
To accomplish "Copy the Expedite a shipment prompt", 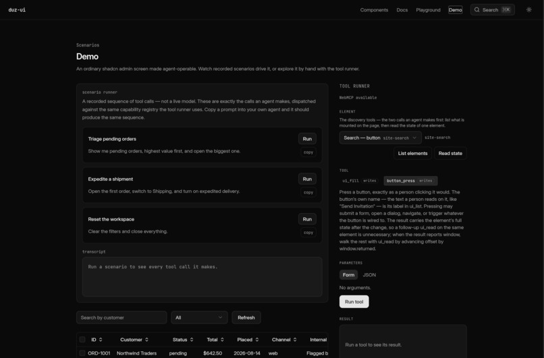I will 308,192.
